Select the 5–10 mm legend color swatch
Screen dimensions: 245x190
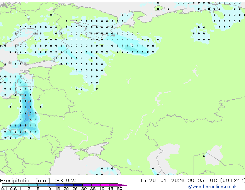tap(42, 185)
